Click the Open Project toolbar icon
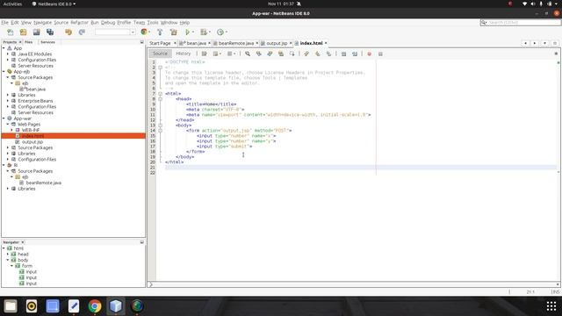562x316 pixels. click(37, 32)
